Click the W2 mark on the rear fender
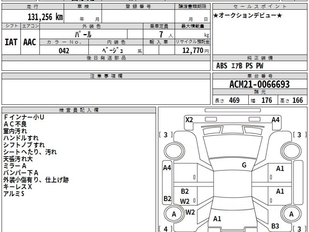Screen dimensions: 309x232 tap(190, 212)
